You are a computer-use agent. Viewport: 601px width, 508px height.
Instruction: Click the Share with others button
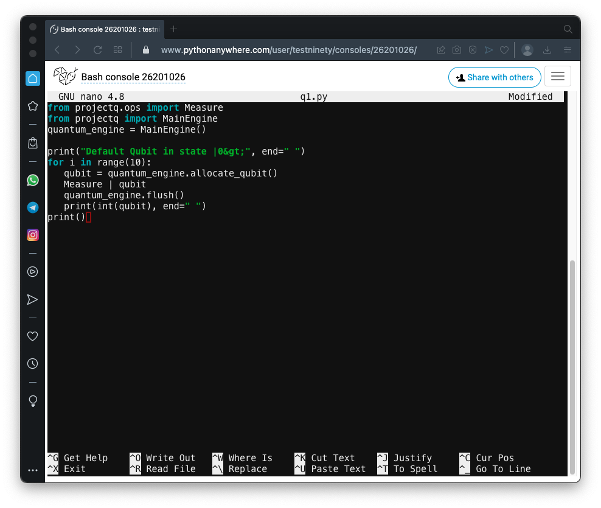pos(494,77)
